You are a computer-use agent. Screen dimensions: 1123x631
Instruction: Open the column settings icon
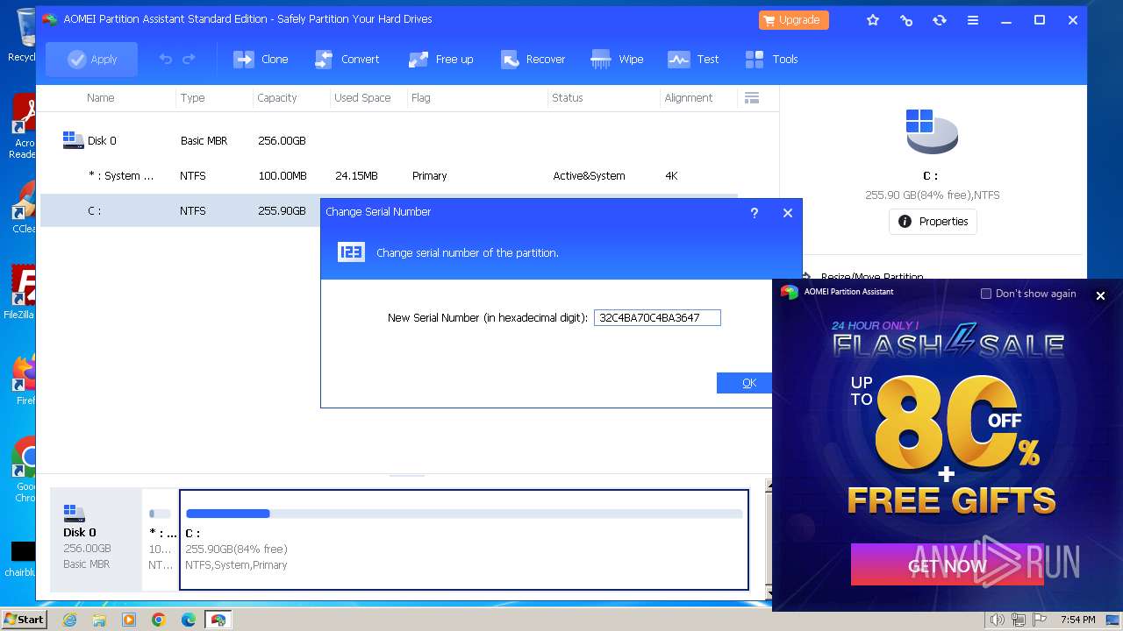[752, 98]
